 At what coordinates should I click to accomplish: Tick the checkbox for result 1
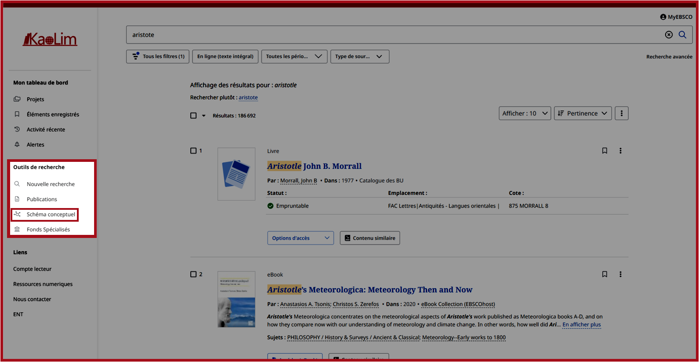(x=193, y=151)
